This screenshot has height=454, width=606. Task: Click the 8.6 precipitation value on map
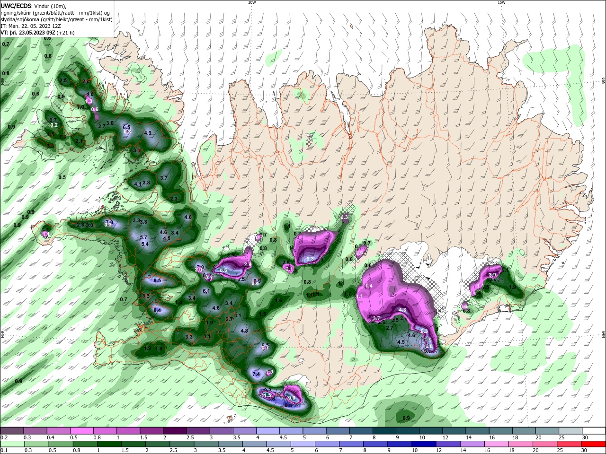tap(224, 270)
